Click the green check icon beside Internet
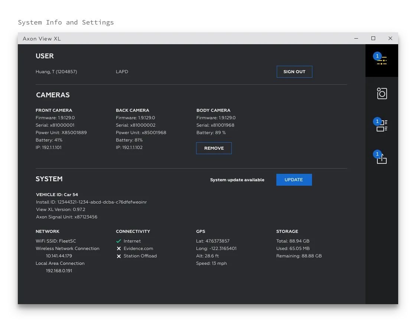416x322 pixels. (118, 241)
